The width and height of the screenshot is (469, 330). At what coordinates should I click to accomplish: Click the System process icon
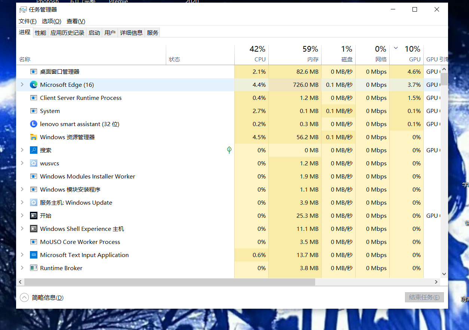pyautogui.click(x=34, y=111)
